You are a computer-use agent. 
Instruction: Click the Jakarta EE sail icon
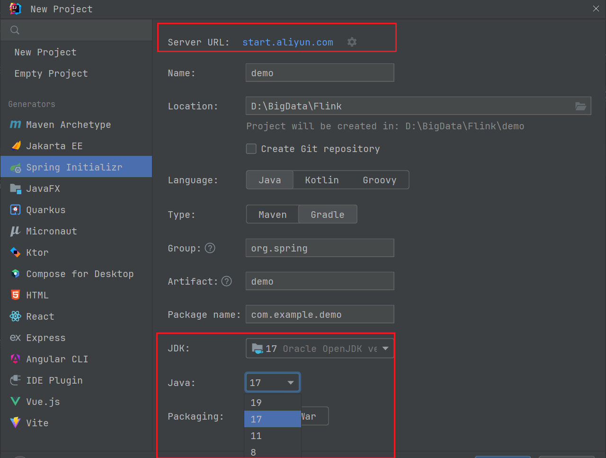tap(16, 146)
